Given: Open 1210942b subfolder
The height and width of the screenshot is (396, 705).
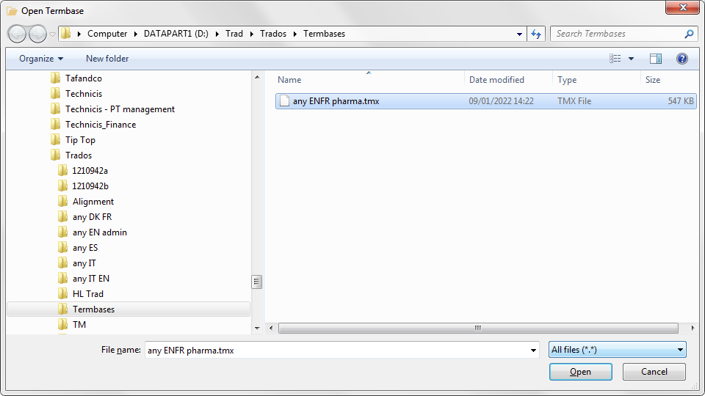Looking at the screenshot, I should [x=90, y=186].
